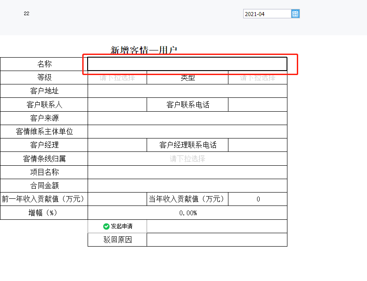Image resolution: width=367 pixels, height=281 pixels.
Task: Open the 等级 dropdown selector
Action: pyautogui.click(x=117, y=78)
